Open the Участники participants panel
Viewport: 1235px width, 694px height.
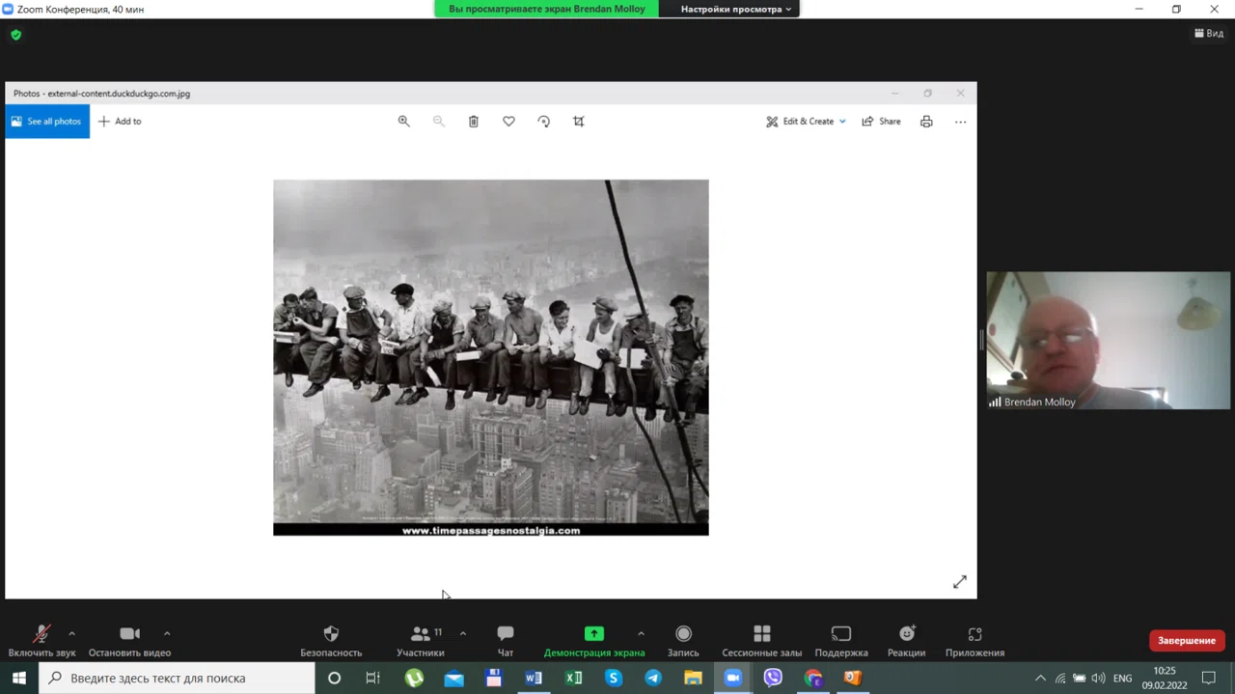[x=421, y=642]
